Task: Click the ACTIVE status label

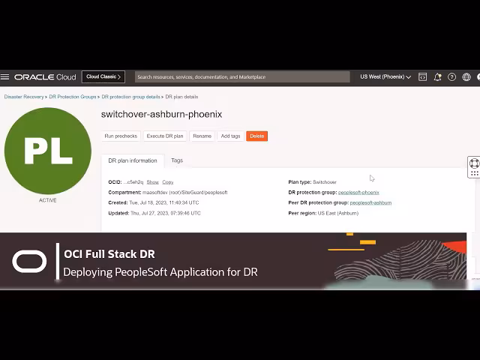Action: click(48, 200)
